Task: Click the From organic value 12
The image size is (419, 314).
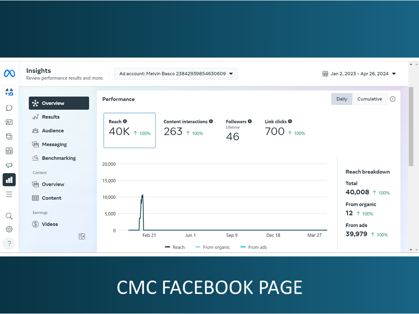Action: click(x=349, y=213)
